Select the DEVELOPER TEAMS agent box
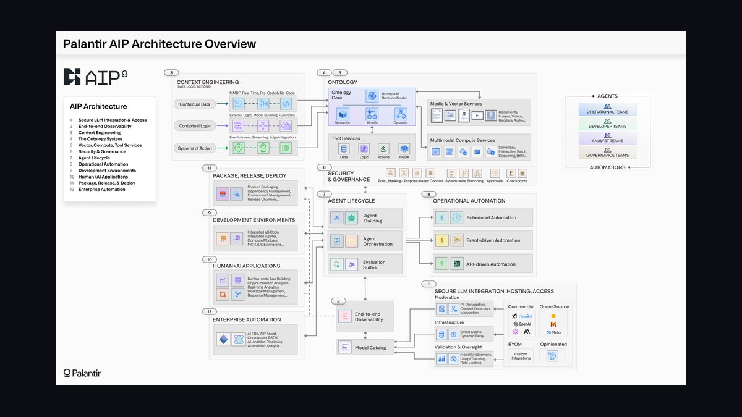Viewport: 742px width, 417px height. (x=607, y=124)
